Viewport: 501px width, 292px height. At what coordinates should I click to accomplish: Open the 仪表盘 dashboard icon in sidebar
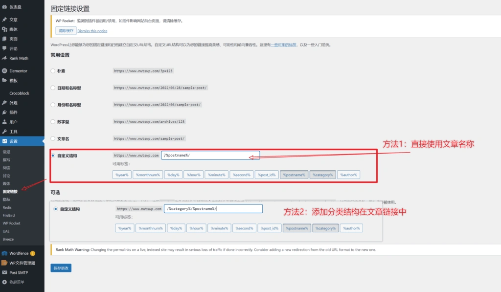tap(4, 7)
